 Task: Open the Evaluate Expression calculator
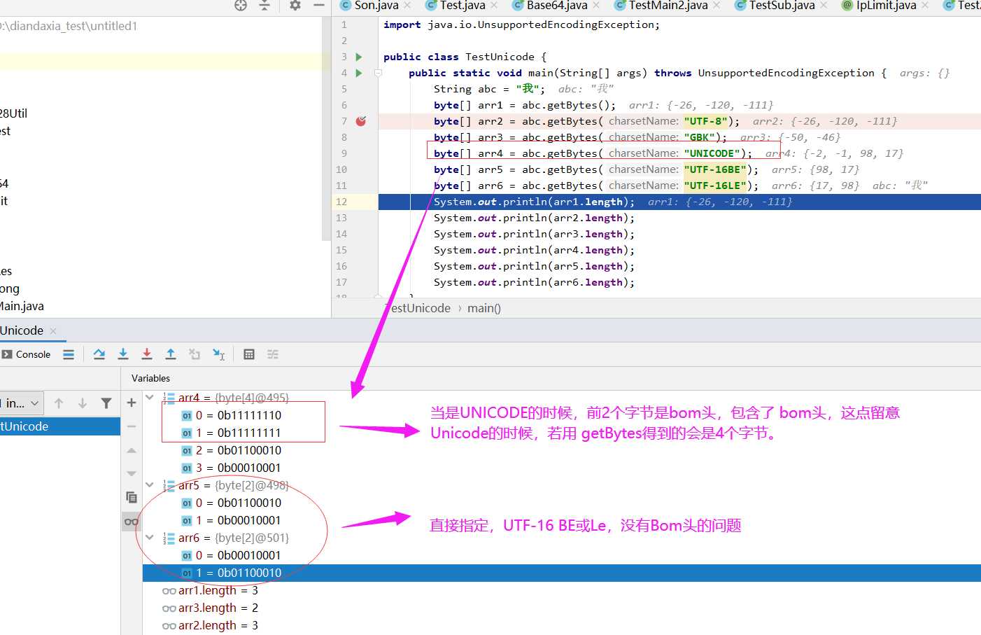(x=249, y=354)
